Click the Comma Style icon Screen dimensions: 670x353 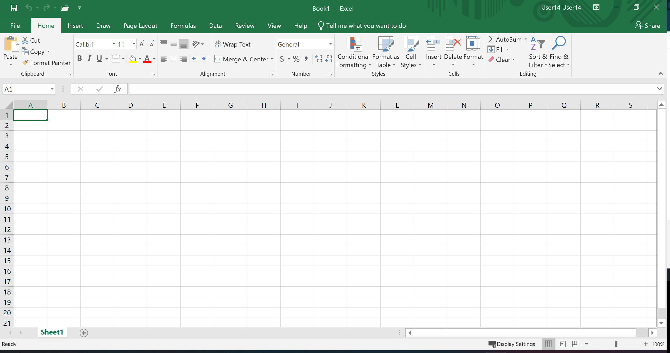coord(306,59)
